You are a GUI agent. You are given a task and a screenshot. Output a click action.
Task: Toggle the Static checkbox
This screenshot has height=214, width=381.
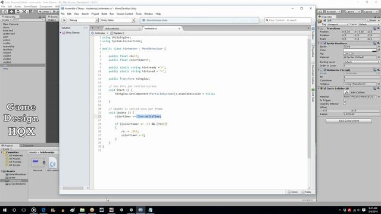tap(368, 21)
